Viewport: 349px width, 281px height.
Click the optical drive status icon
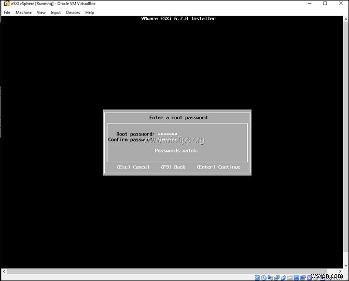(x=264, y=278)
